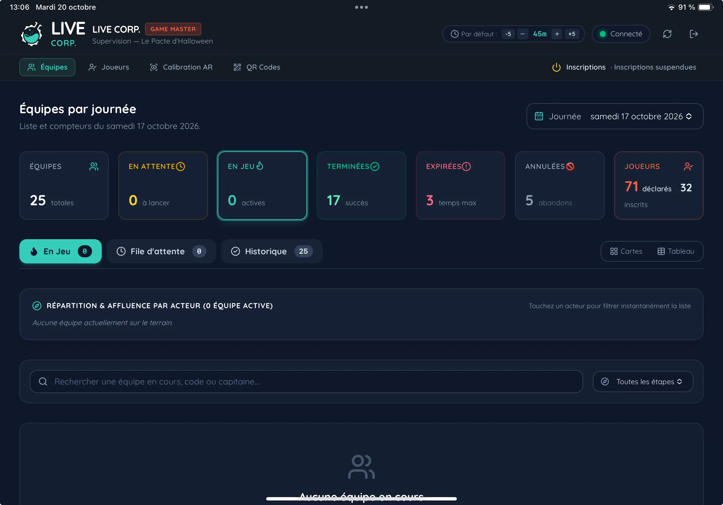The width and height of the screenshot is (723, 505).
Task: Click the user-check icon on Joueurs card
Action: point(688,167)
